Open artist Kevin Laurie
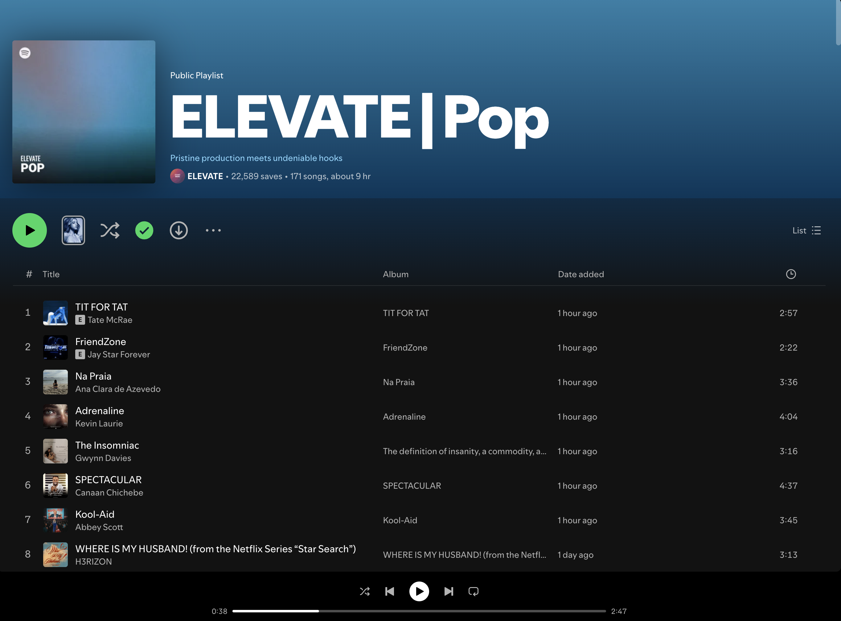This screenshot has width=841, height=621. (x=99, y=424)
